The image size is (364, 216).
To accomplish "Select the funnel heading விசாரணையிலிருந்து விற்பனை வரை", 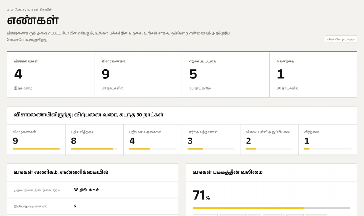I will (x=88, y=115).
